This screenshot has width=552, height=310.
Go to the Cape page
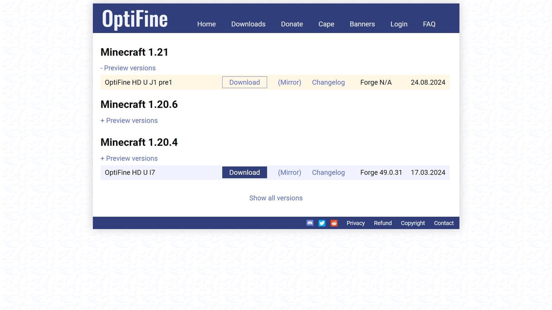pos(326,24)
